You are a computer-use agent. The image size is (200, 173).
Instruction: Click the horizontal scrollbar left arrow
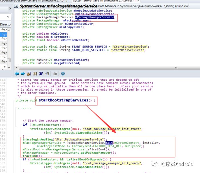tap(16, 67)
